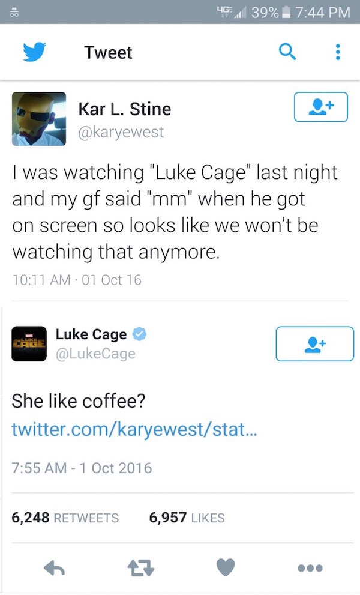This screenshot has width=360, height=595.
Task: Open search with the magnifier icon
Action: (287, 52)
